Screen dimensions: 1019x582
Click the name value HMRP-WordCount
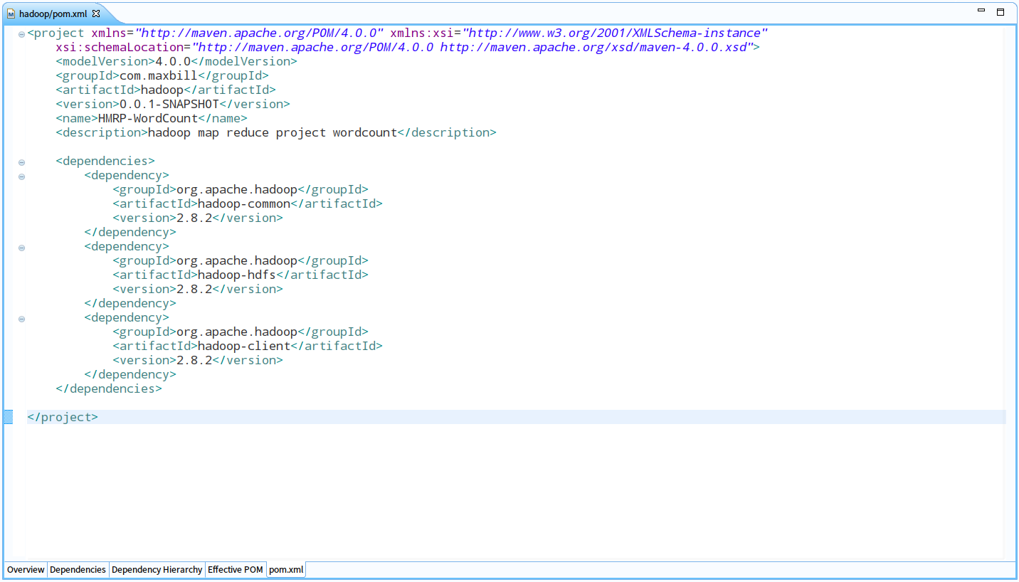click(x=148, y=118)
